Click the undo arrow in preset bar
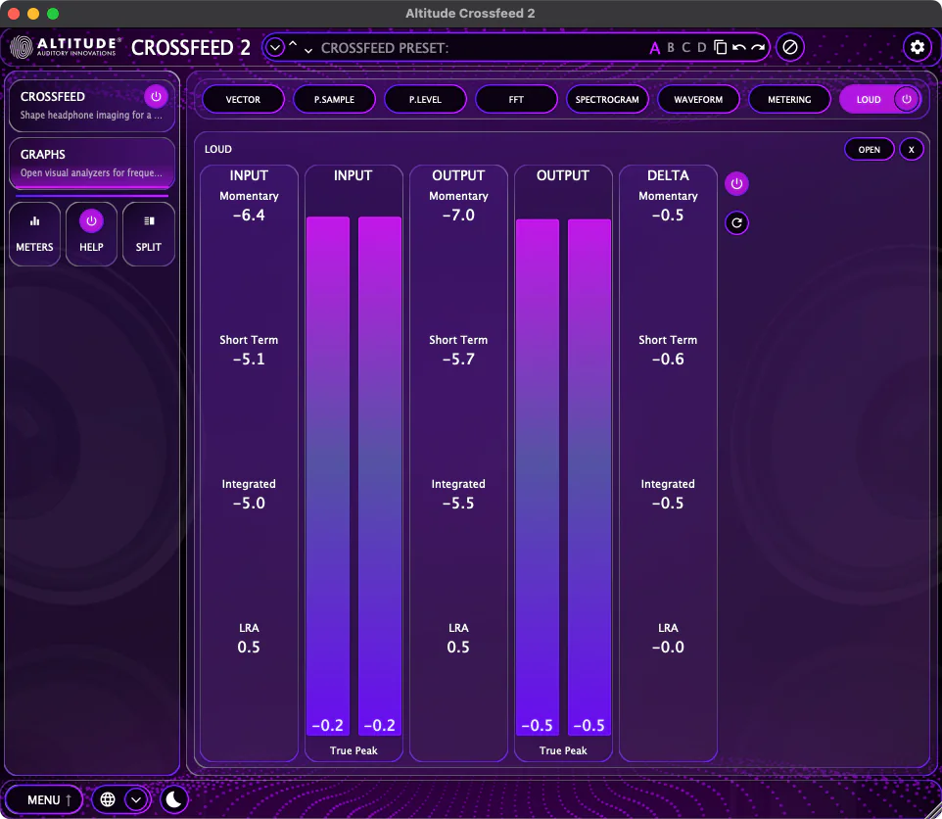Screen dimensions: 942x819 pyautogui.click(x=739, y=47)
